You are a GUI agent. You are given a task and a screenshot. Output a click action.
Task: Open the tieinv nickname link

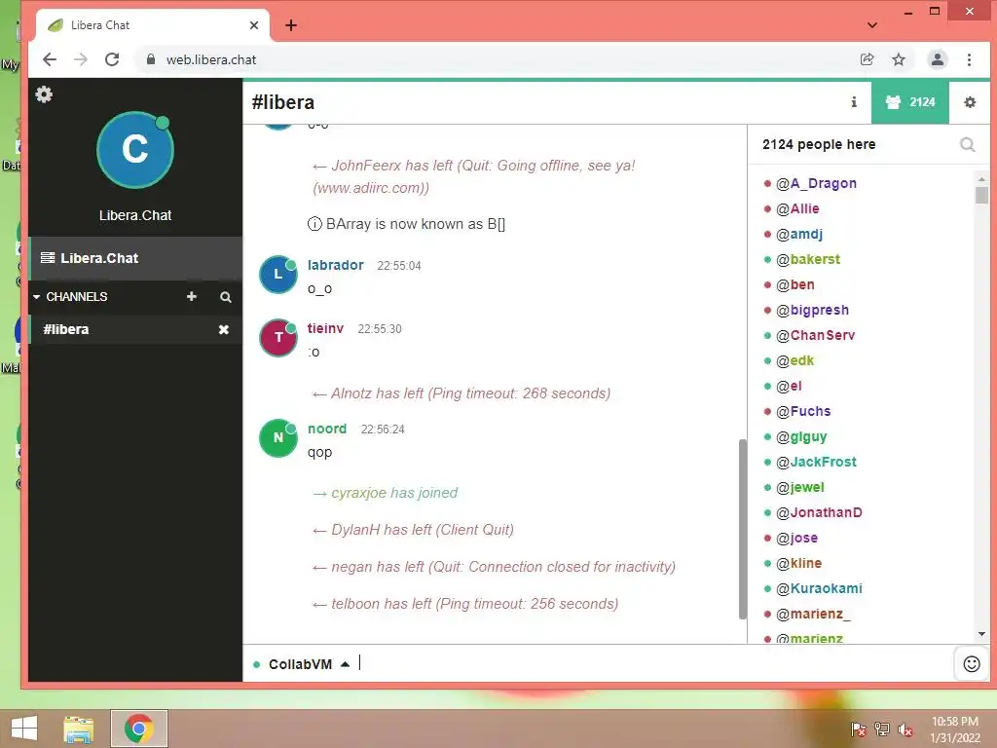(325, 328)
